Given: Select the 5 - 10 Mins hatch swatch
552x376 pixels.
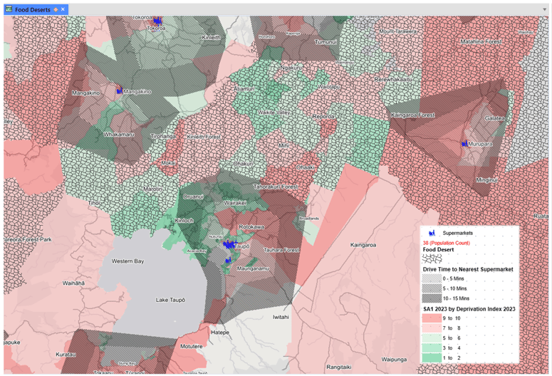Looking at the screenshot, I should 432,288.
